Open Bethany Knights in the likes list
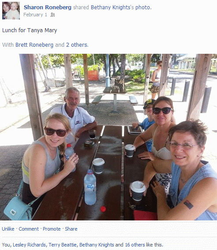 (x=97, y=245)
